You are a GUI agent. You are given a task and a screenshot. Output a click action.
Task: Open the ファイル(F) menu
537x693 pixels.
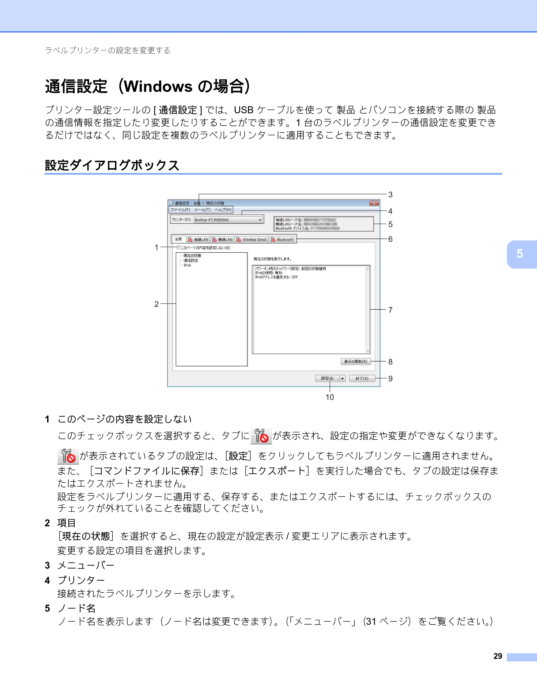click(x=180, y=210)
